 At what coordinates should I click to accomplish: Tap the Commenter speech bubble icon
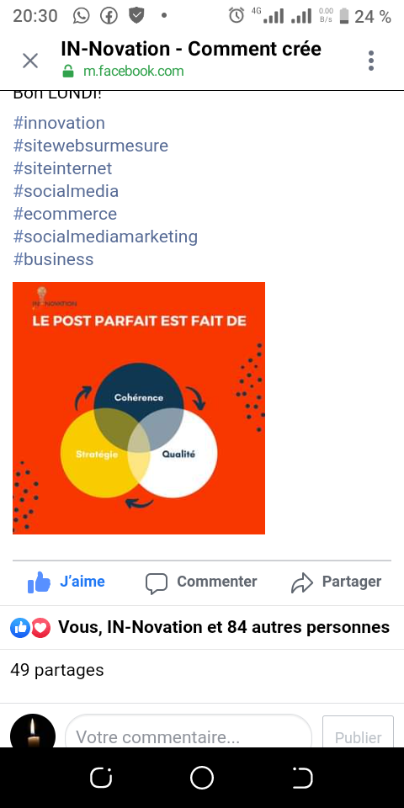click(x=157, y=583)
